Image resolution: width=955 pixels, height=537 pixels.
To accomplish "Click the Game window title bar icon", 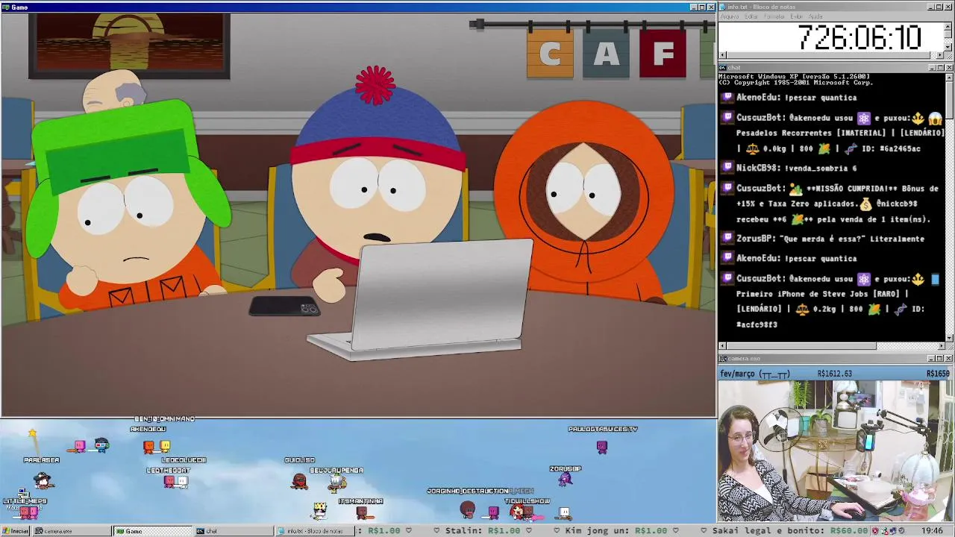I will point(6,7).
